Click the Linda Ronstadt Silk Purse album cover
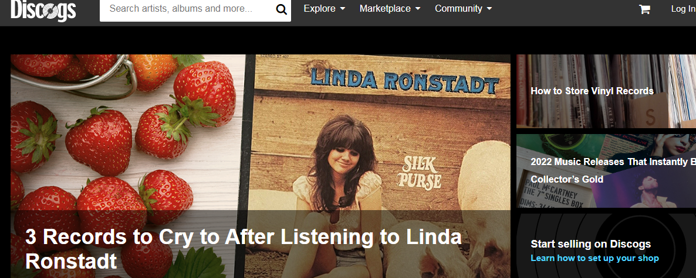Image resolution: width=696 pixels, height=278 pixels. (x=383, y=133)
